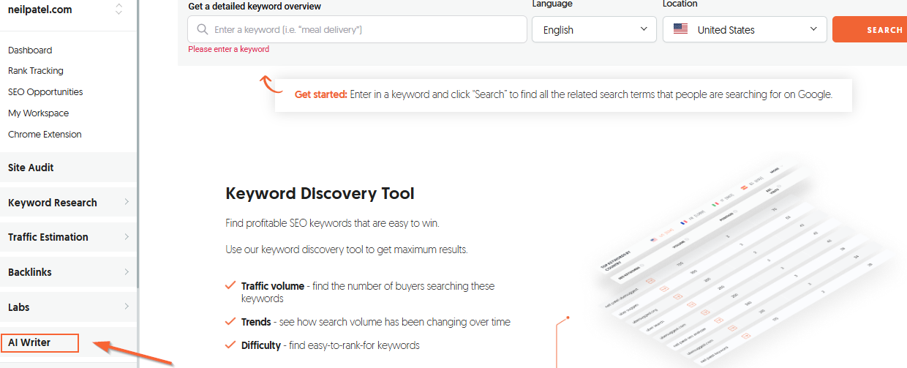This screenshot has height=368, width=907.
Task: Open the English language dropdown
Action: [x=594, y=30]
